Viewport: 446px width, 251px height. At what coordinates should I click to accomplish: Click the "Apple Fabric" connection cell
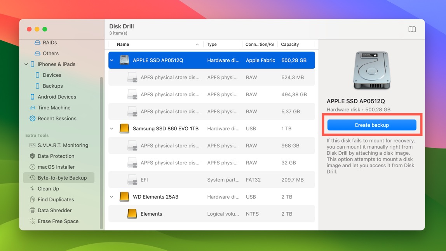(261, 60)
